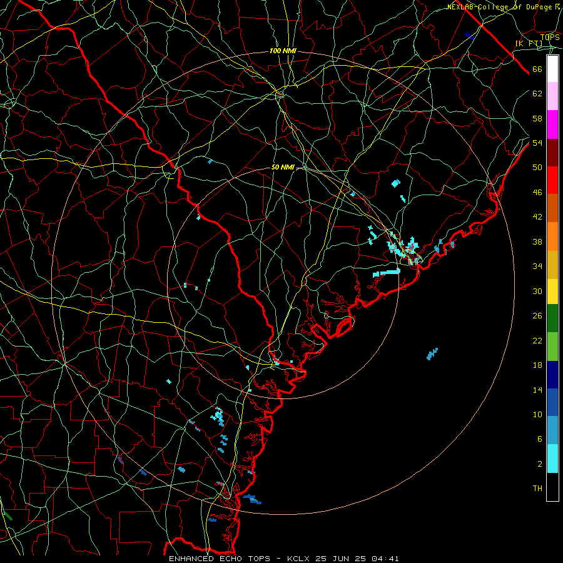Click the '42' legend value
This screenshot has width=563, height=563.
point(537,217)
